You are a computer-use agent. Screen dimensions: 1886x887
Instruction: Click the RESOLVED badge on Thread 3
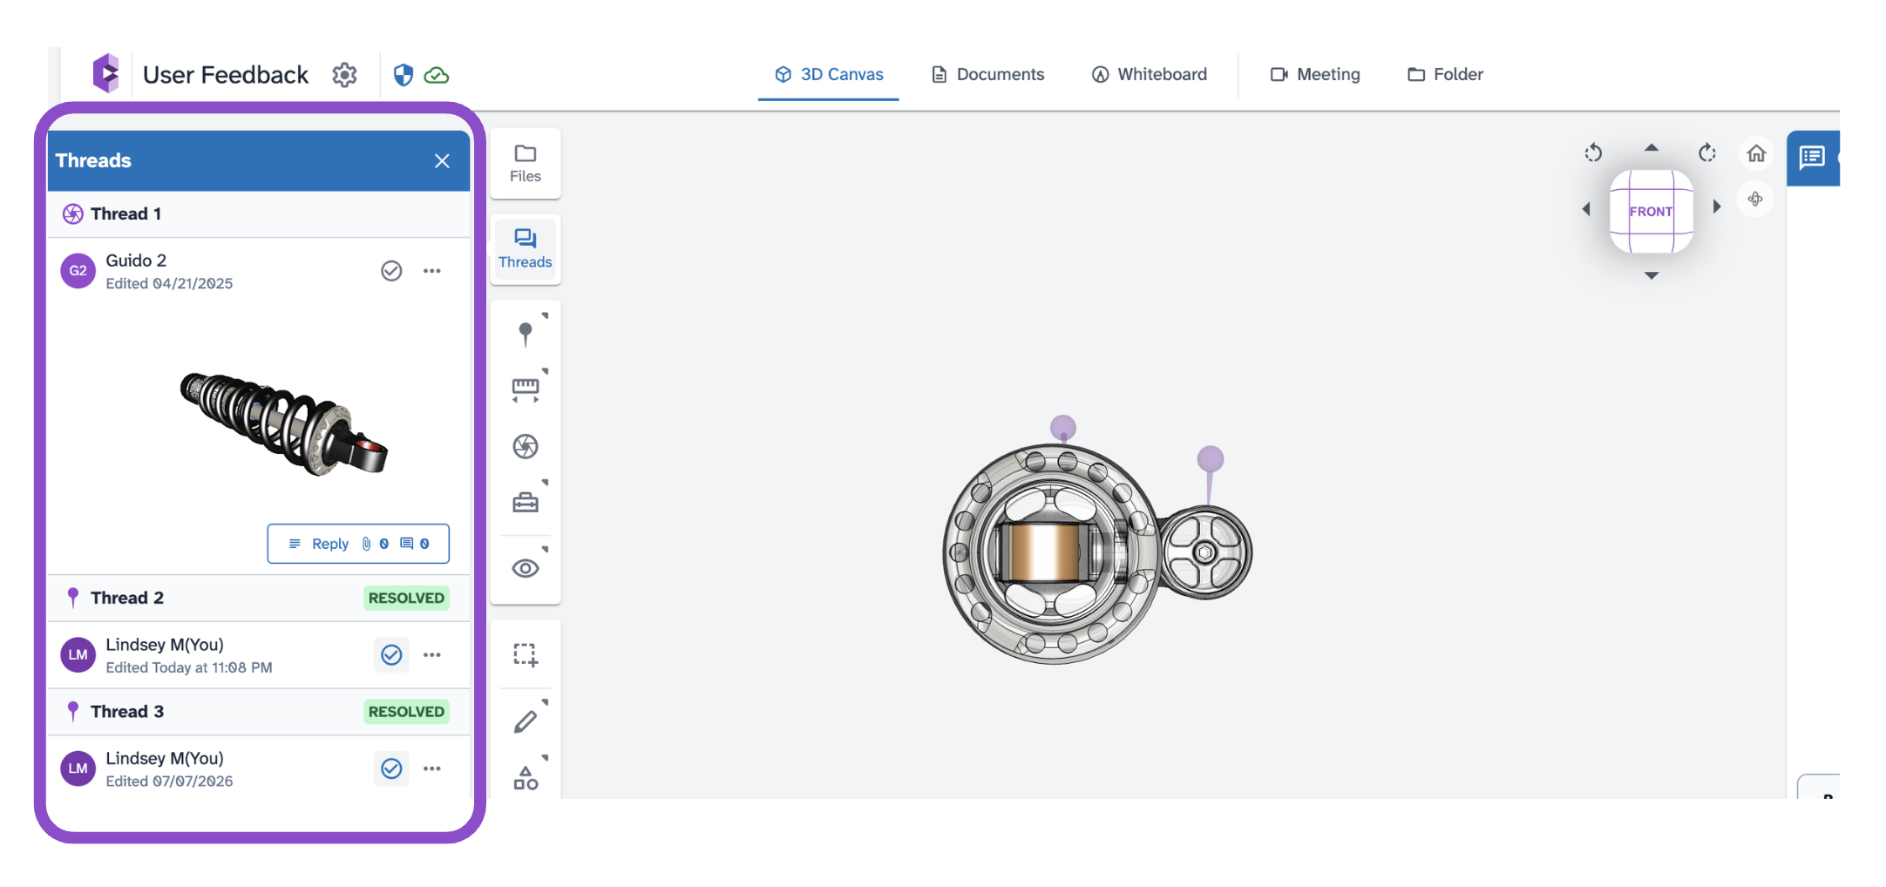click(x=406, y=712)
